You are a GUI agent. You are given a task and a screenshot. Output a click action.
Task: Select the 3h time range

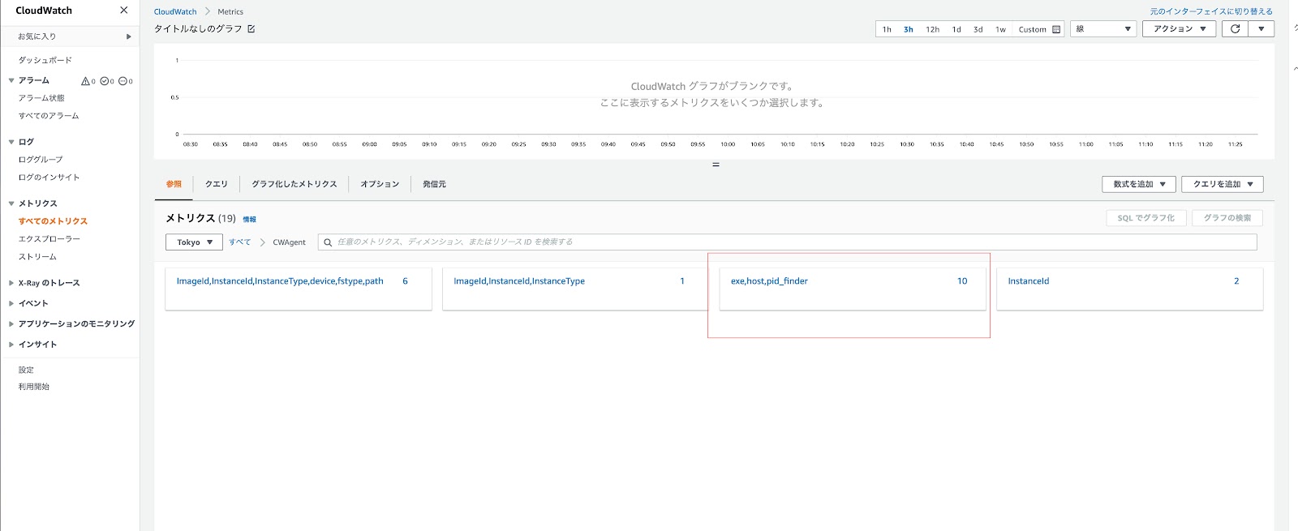coord(909,29)
